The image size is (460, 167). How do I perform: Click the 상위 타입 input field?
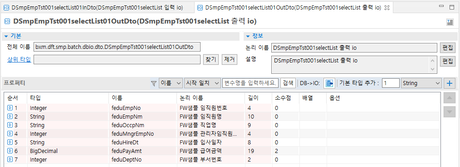click(117, 59)
